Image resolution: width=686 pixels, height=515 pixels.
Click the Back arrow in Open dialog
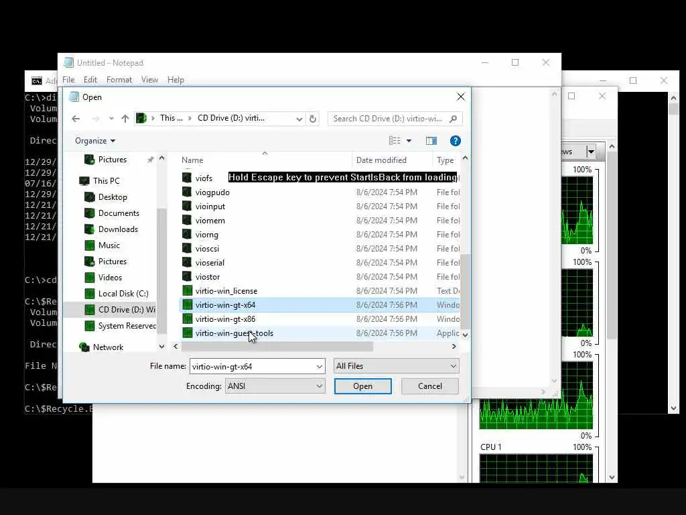[x=76, y=119]
